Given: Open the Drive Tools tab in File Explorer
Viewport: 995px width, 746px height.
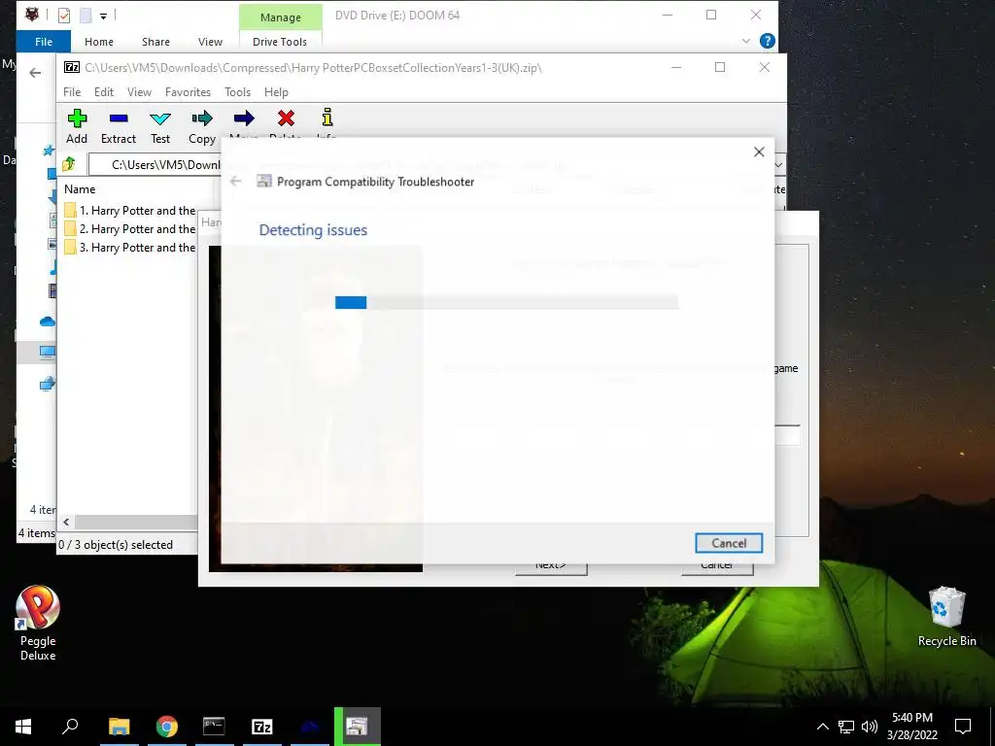Looking at the screenshot, I should (x=280, y=42).
